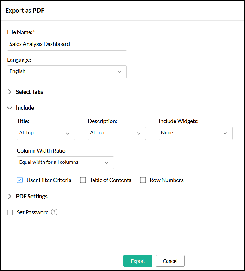Click the Export button
The height and width of the screenshot is (271, 245).
coord(138,261)
